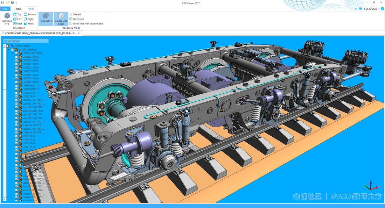
Task: Choose Wireframe rendering mode
Action: 77,19
